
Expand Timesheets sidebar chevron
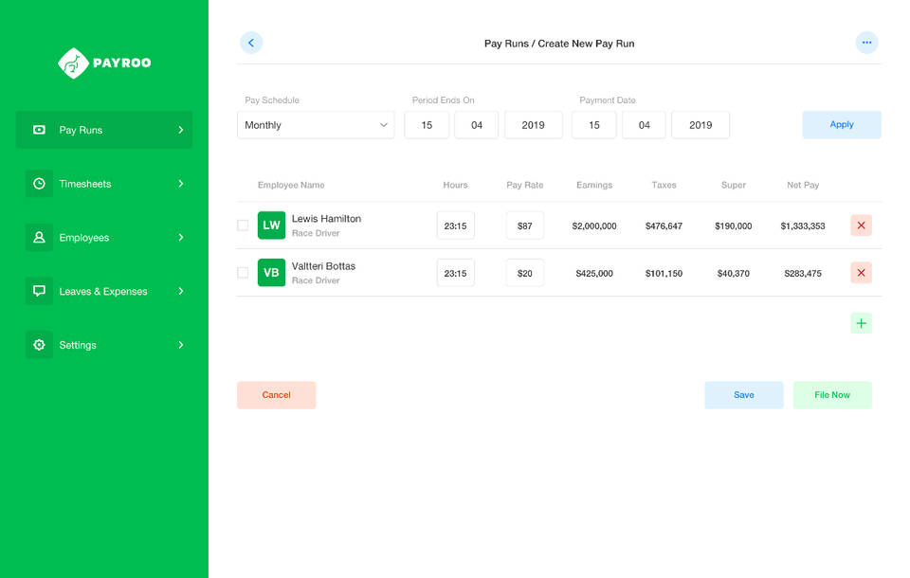(180, 184)
